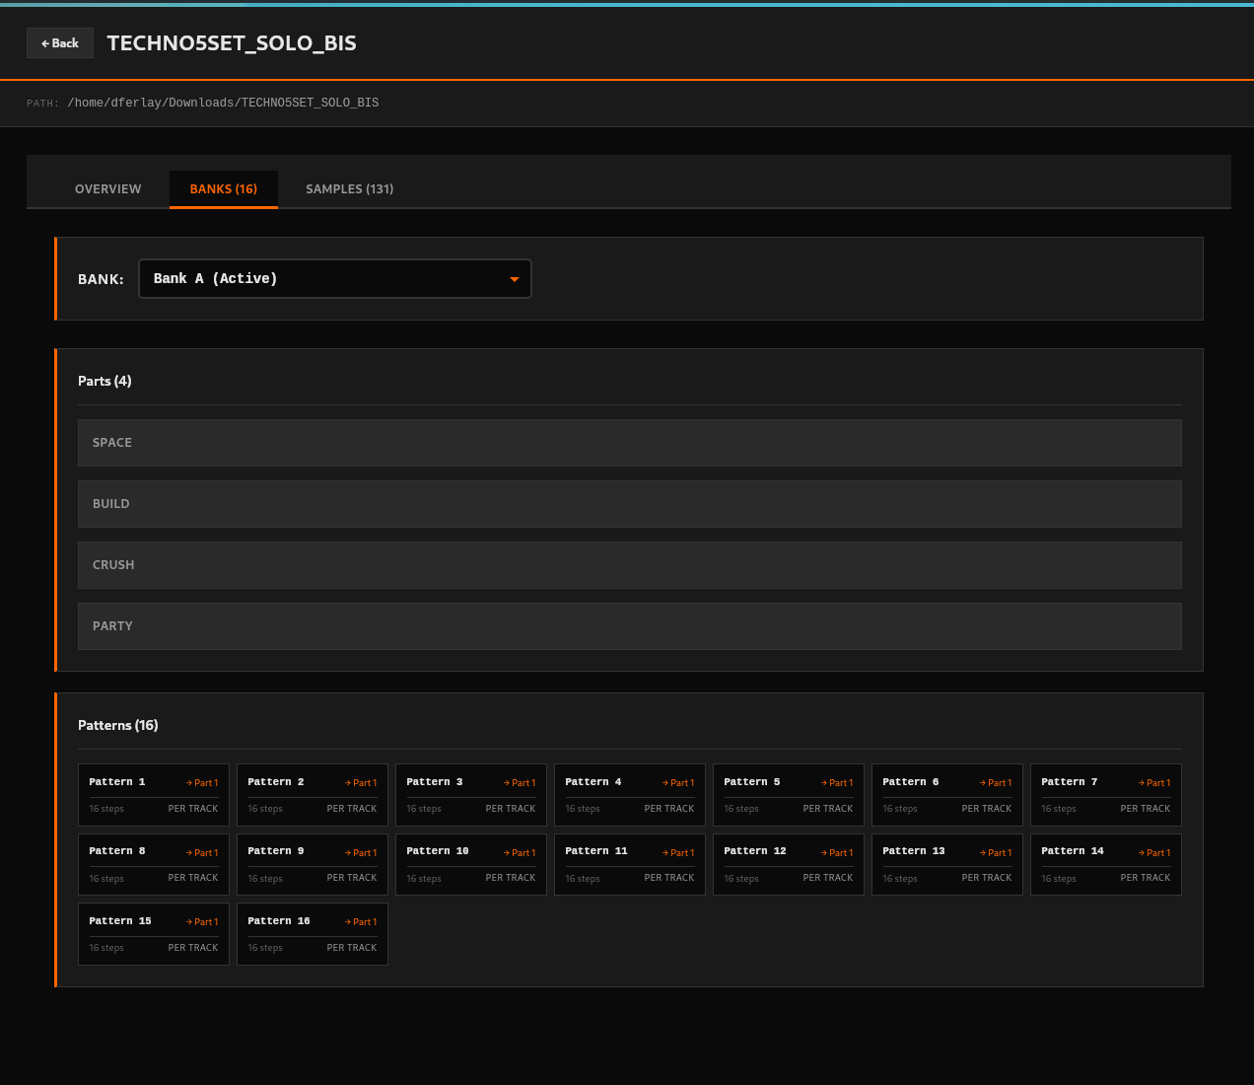This screenshot has width=1254, height=1085.
Task: Expand the SPACE part row
Action: pos(629,443)
